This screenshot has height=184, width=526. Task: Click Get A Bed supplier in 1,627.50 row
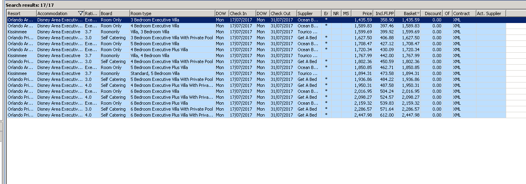click(309, 38)
